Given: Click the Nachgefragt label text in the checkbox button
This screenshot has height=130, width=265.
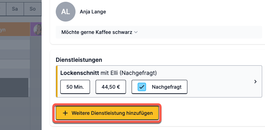Looking at the screenshot, I should (167, 87).
